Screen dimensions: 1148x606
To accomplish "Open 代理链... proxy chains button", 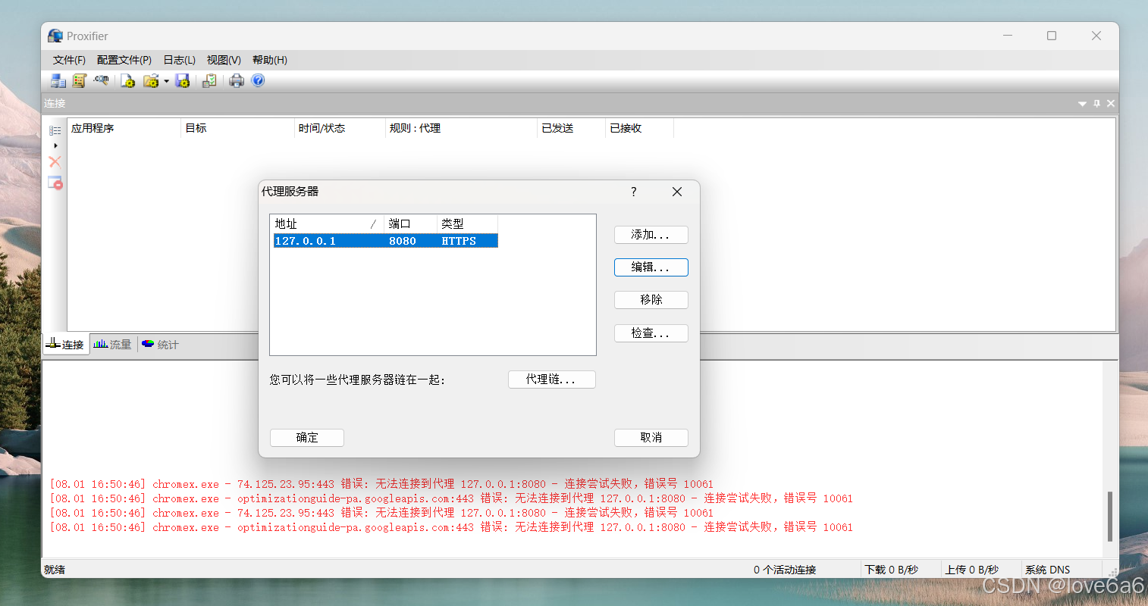I will click(x=552, y=380).
